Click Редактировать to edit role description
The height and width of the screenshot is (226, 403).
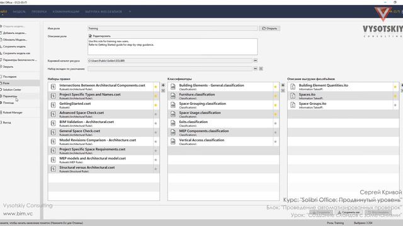tap(99, 36)
